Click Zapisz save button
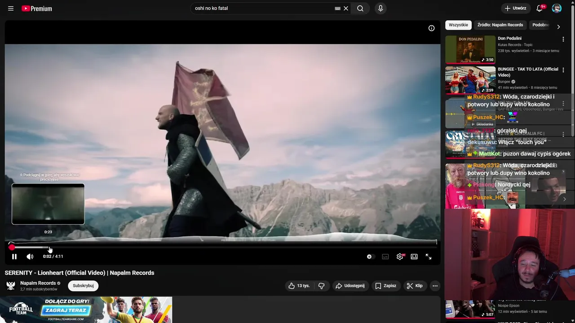Viewport: 575px width, 323px height. click(385, 286)
